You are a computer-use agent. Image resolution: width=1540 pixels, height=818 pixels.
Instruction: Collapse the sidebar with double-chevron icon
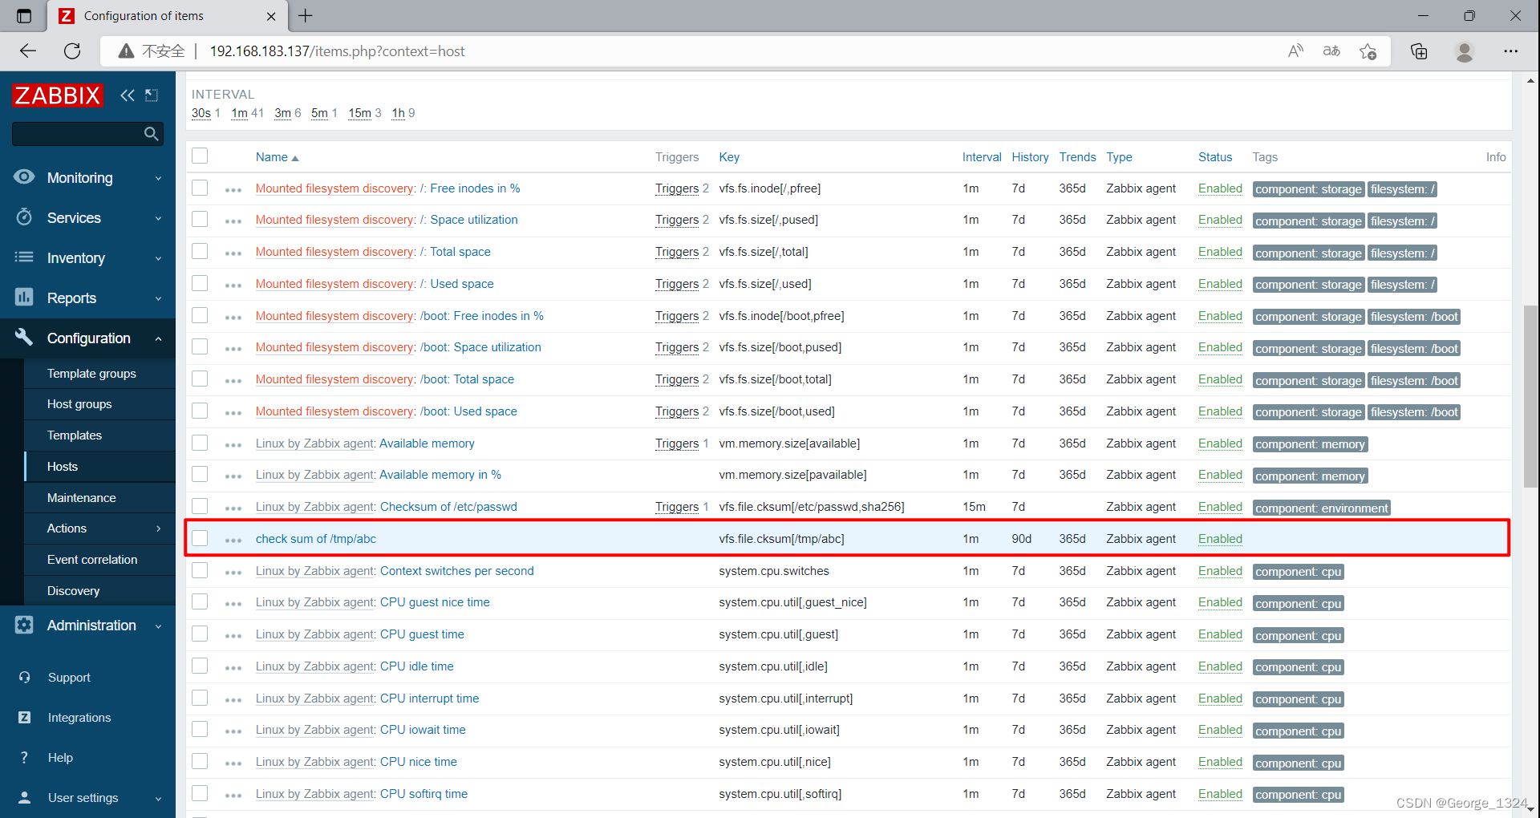point(128,95)
